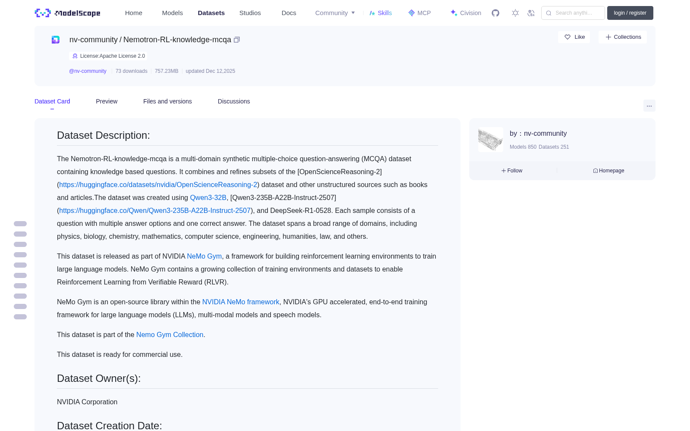Click the plus icon on Collections
The height and width of the screenshot is (431, 690).
tap(608, 37)
